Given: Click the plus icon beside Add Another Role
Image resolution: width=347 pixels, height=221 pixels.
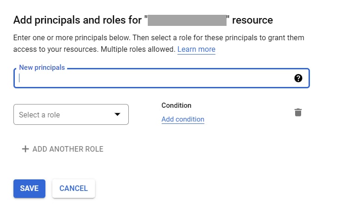Looking at the screenshot, I should tap(25, 149).
